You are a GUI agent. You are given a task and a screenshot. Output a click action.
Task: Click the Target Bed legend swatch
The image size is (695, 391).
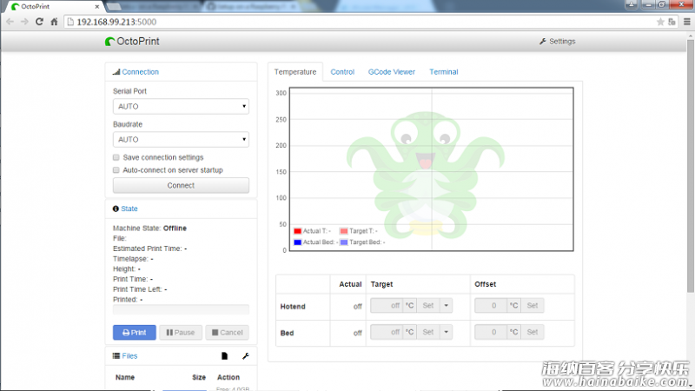coord(343,242)
